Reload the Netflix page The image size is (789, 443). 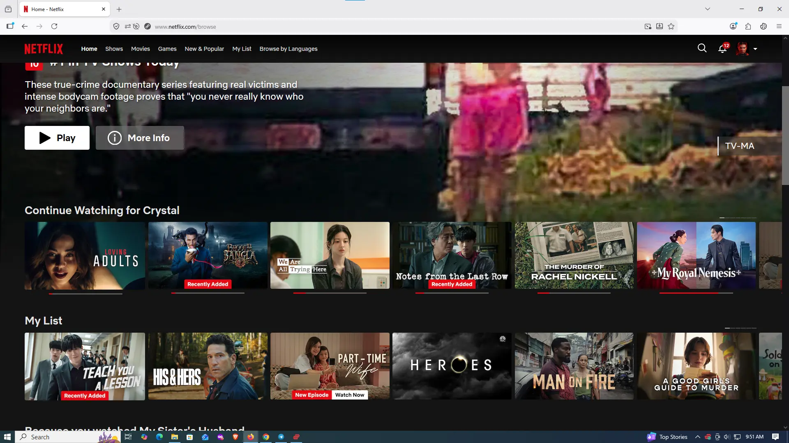tap(54, 26)
